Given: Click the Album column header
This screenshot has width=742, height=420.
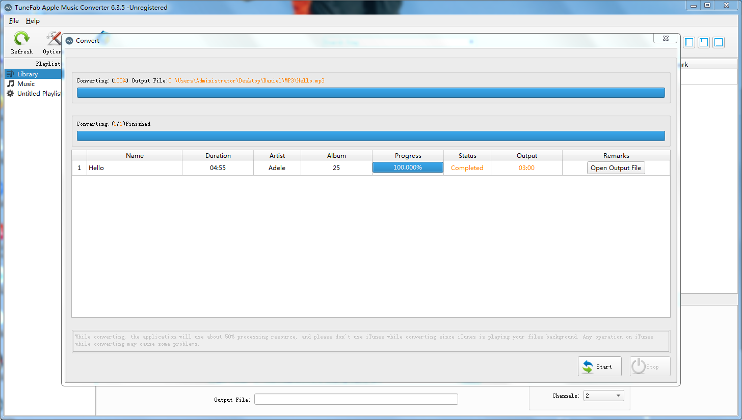Looking at the screenshot, I should coord(336,155).
